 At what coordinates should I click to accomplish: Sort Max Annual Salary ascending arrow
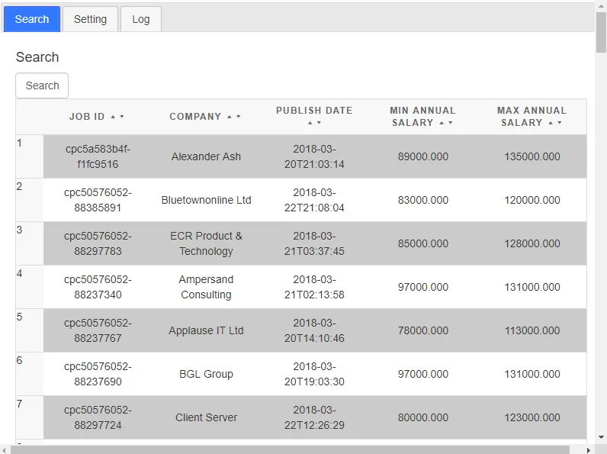[x=551, y=123]
